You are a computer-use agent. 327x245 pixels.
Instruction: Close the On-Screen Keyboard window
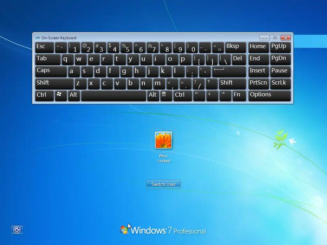(x=285, y=38)
